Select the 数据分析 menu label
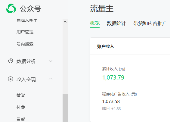Viewport: 170px width, 122px height. coord(26,61)
